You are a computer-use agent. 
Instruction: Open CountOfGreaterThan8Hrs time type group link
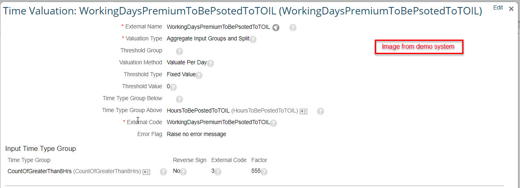point(40,171)
